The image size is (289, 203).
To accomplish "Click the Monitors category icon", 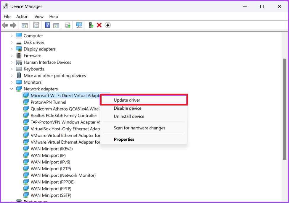I will point(19,82).
